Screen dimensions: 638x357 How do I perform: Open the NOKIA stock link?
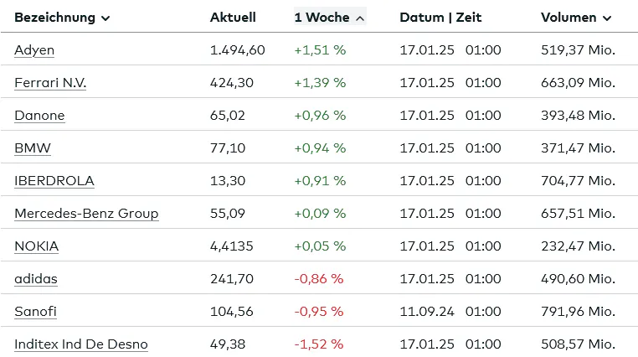tap(36, 246)
